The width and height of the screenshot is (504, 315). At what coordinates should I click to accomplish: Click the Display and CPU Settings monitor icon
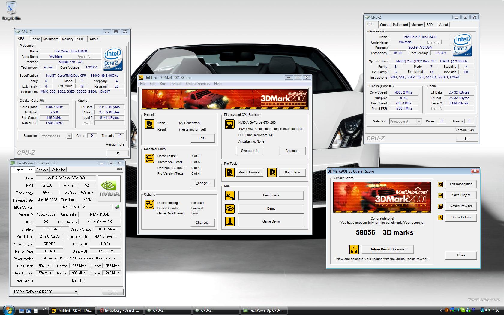coord(230,124)
